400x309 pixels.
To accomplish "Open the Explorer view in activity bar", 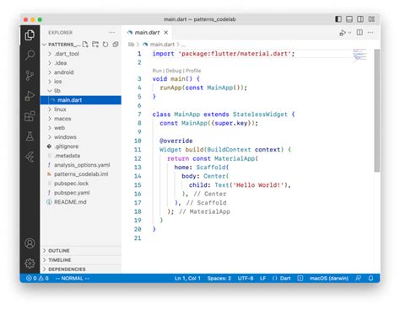I will [x=30, y=35].
